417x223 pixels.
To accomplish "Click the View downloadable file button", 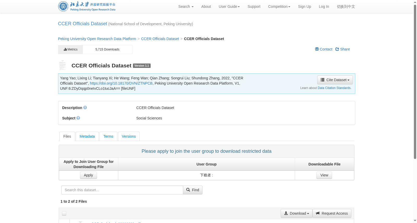I will [x=324, y=175].
